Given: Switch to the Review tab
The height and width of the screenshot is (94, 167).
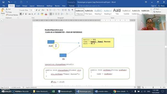Looking at the screenshot, I should click(57, 6).
